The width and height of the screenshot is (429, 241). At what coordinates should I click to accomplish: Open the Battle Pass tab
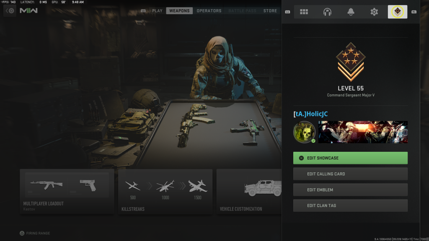242,11
